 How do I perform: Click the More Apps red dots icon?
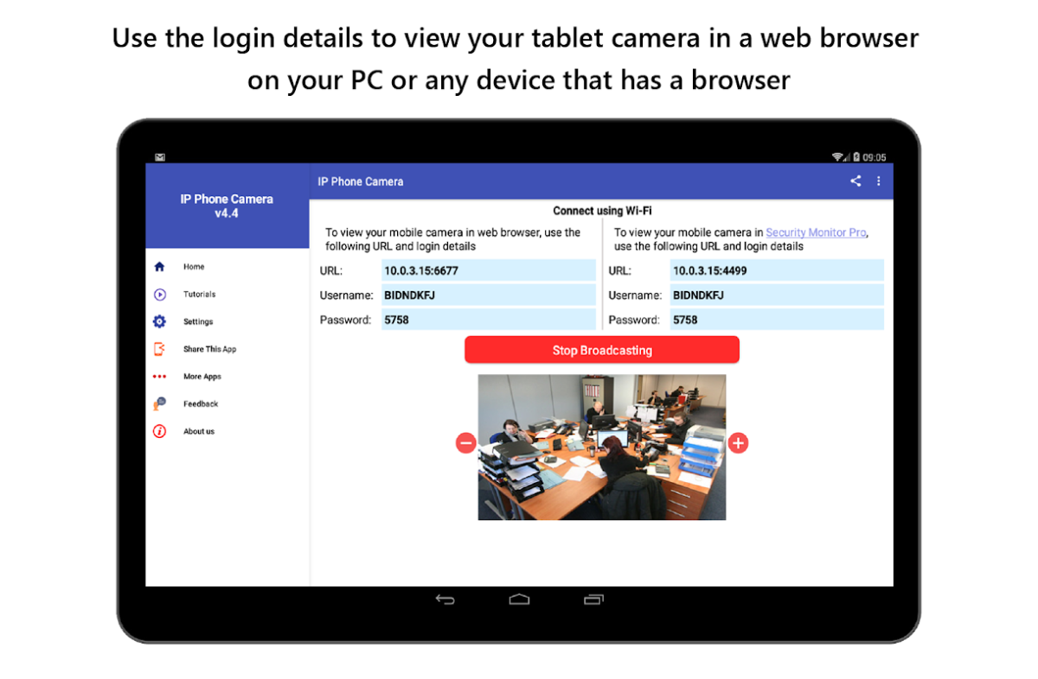(159, 377)
